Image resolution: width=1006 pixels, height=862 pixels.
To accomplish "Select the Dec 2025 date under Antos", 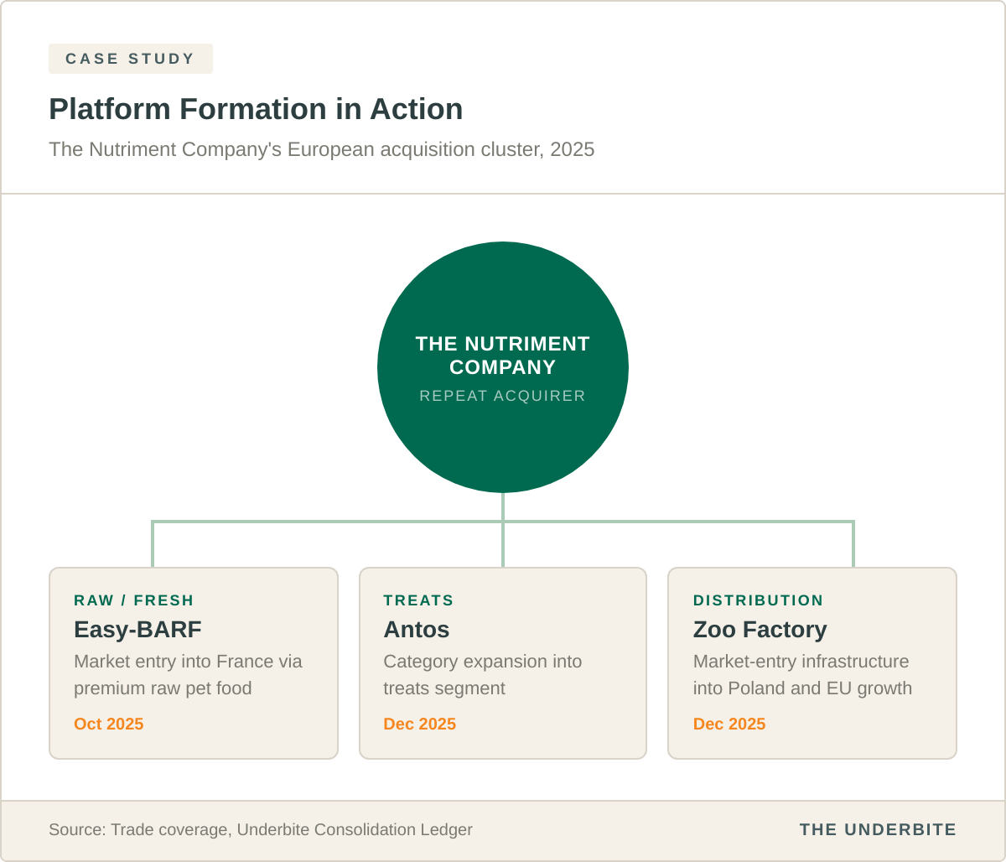I will pyautogui.click(x=420, y=724).
